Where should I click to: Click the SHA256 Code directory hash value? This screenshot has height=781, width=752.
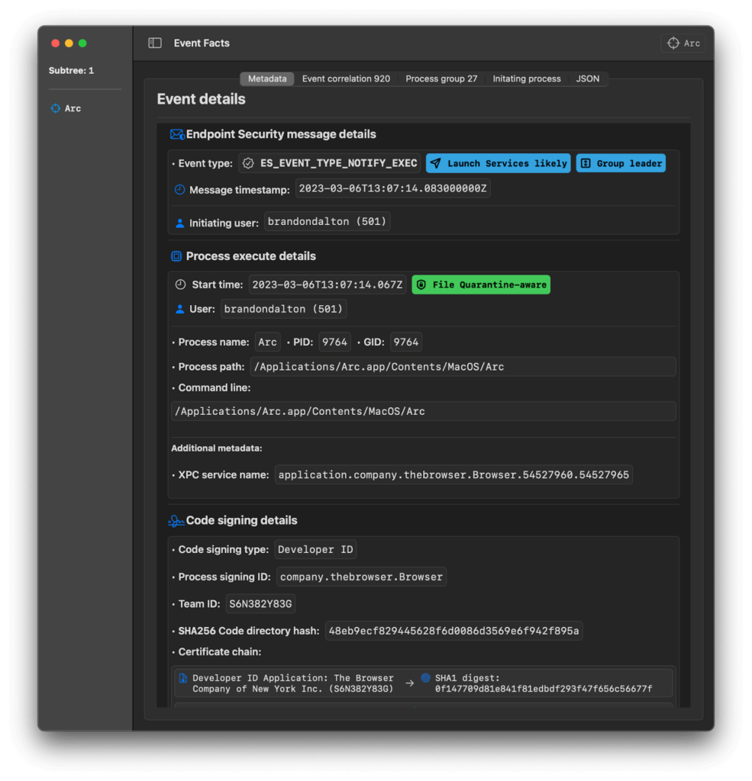(x=453, y=630)
